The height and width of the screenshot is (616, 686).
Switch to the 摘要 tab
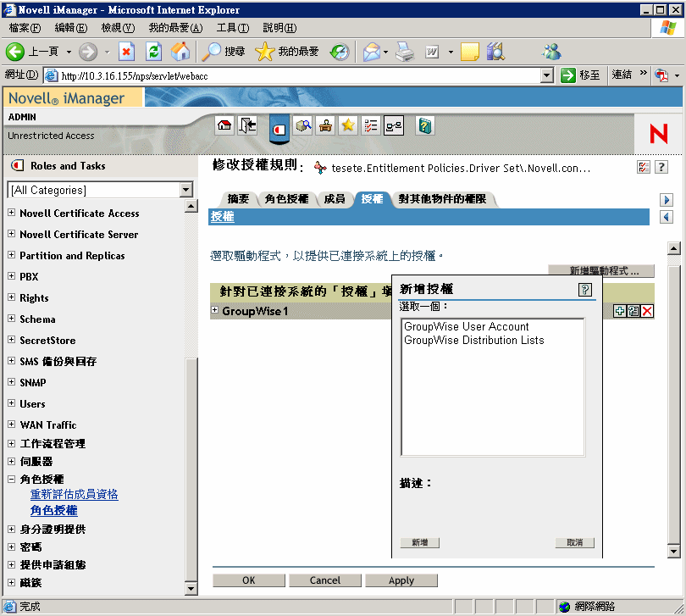238,199
